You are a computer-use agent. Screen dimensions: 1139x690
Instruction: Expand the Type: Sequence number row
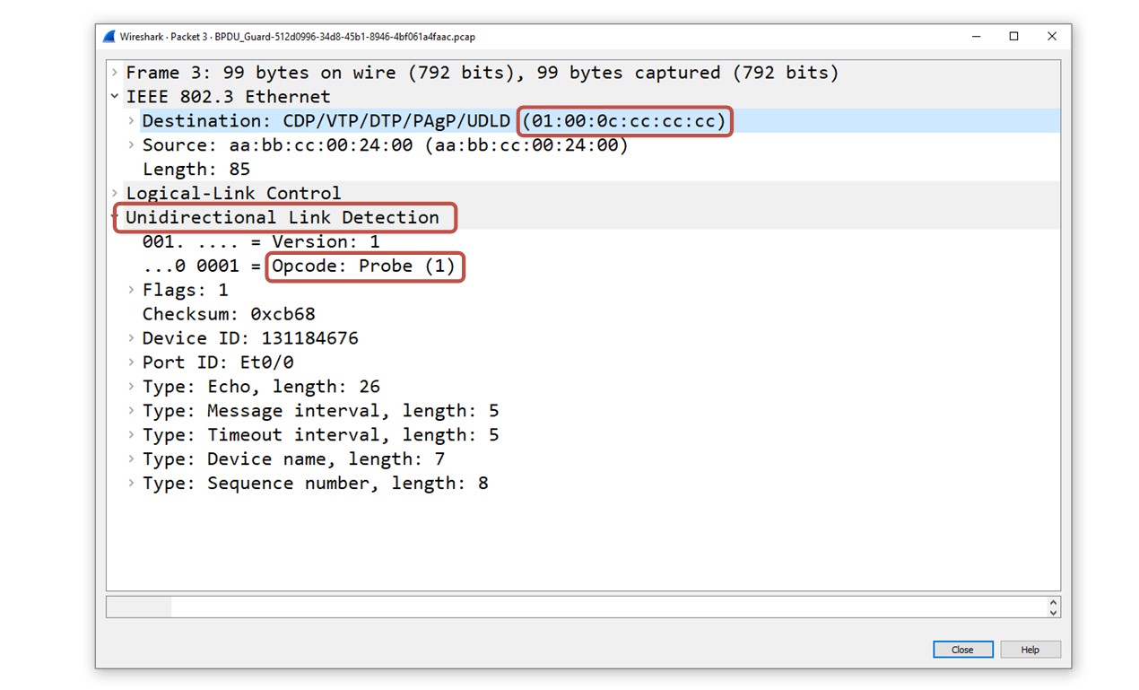(x=131, y=484)
